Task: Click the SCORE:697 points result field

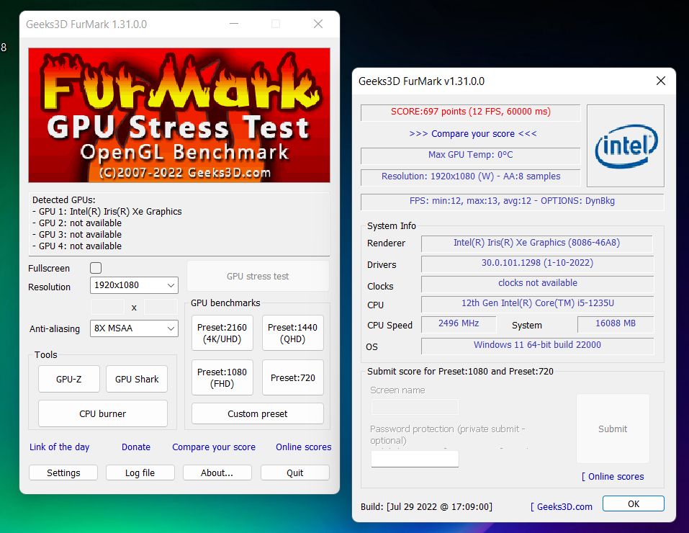Action: (x=471, y=112)
